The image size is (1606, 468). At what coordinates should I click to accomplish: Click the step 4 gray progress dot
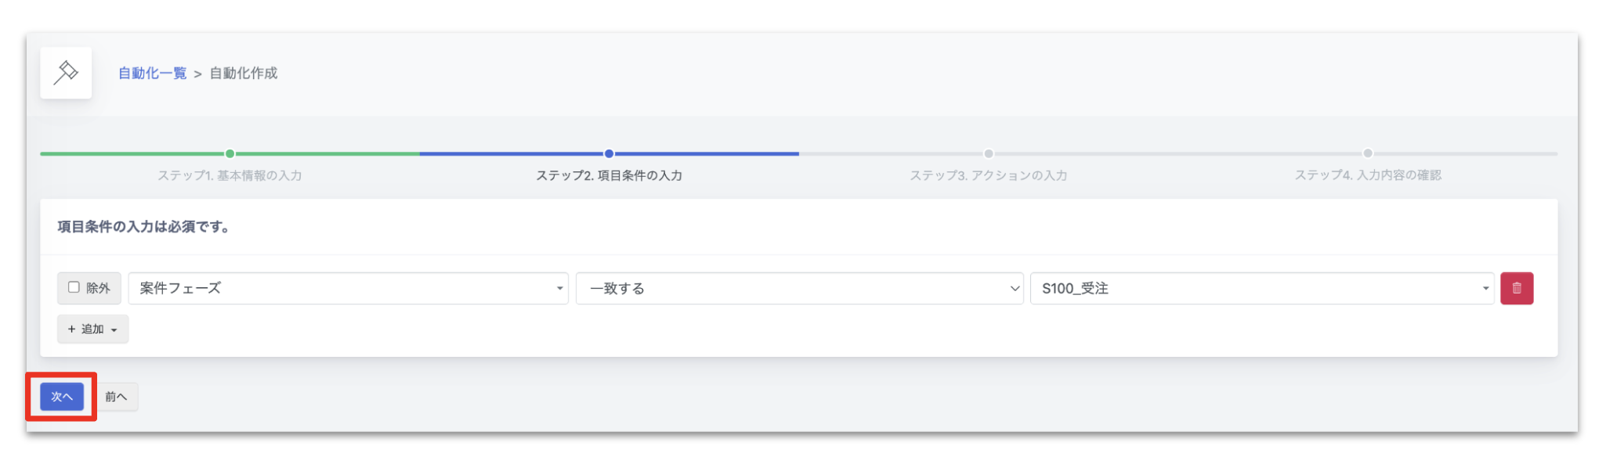click(1368, 153)
